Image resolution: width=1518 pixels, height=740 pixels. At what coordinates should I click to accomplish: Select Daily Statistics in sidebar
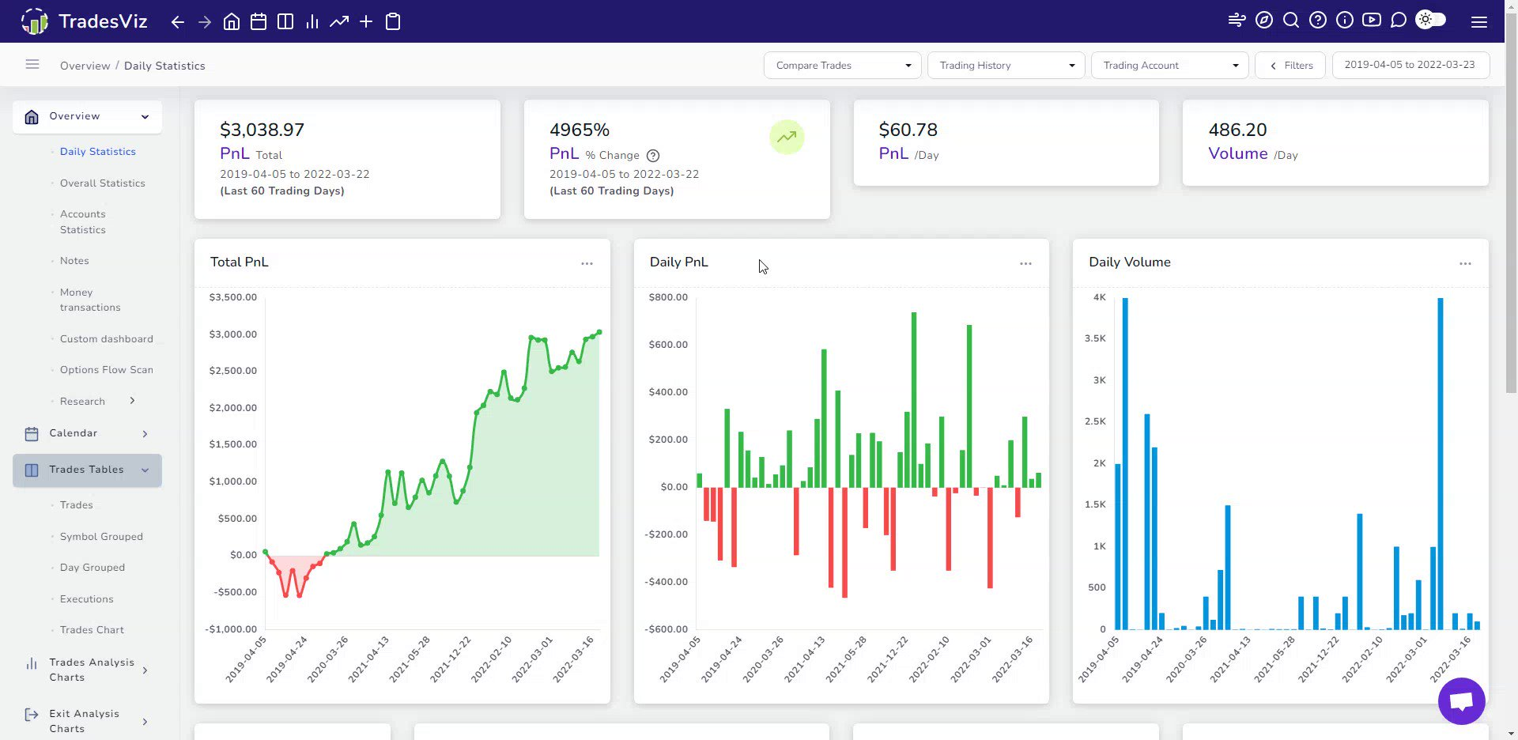[x=98, y=152]
